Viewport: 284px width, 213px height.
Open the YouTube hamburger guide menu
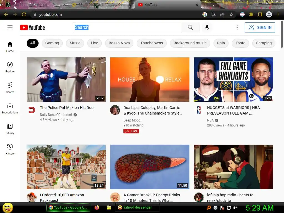point(10,27)
